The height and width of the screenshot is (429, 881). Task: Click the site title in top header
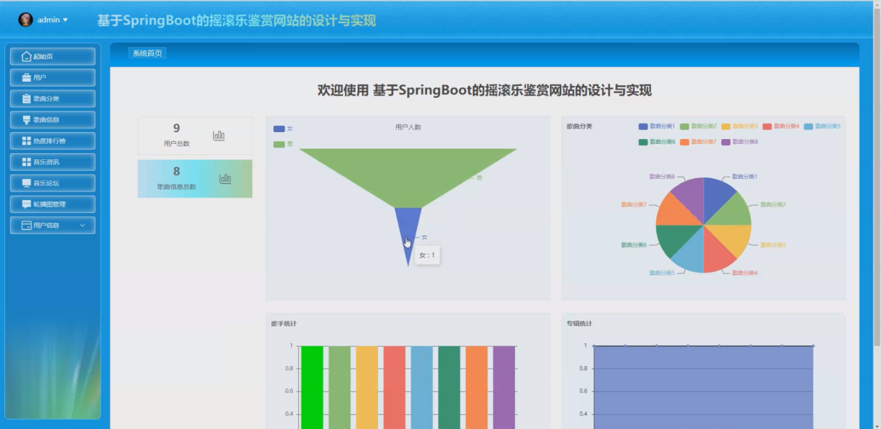point(236,20)
